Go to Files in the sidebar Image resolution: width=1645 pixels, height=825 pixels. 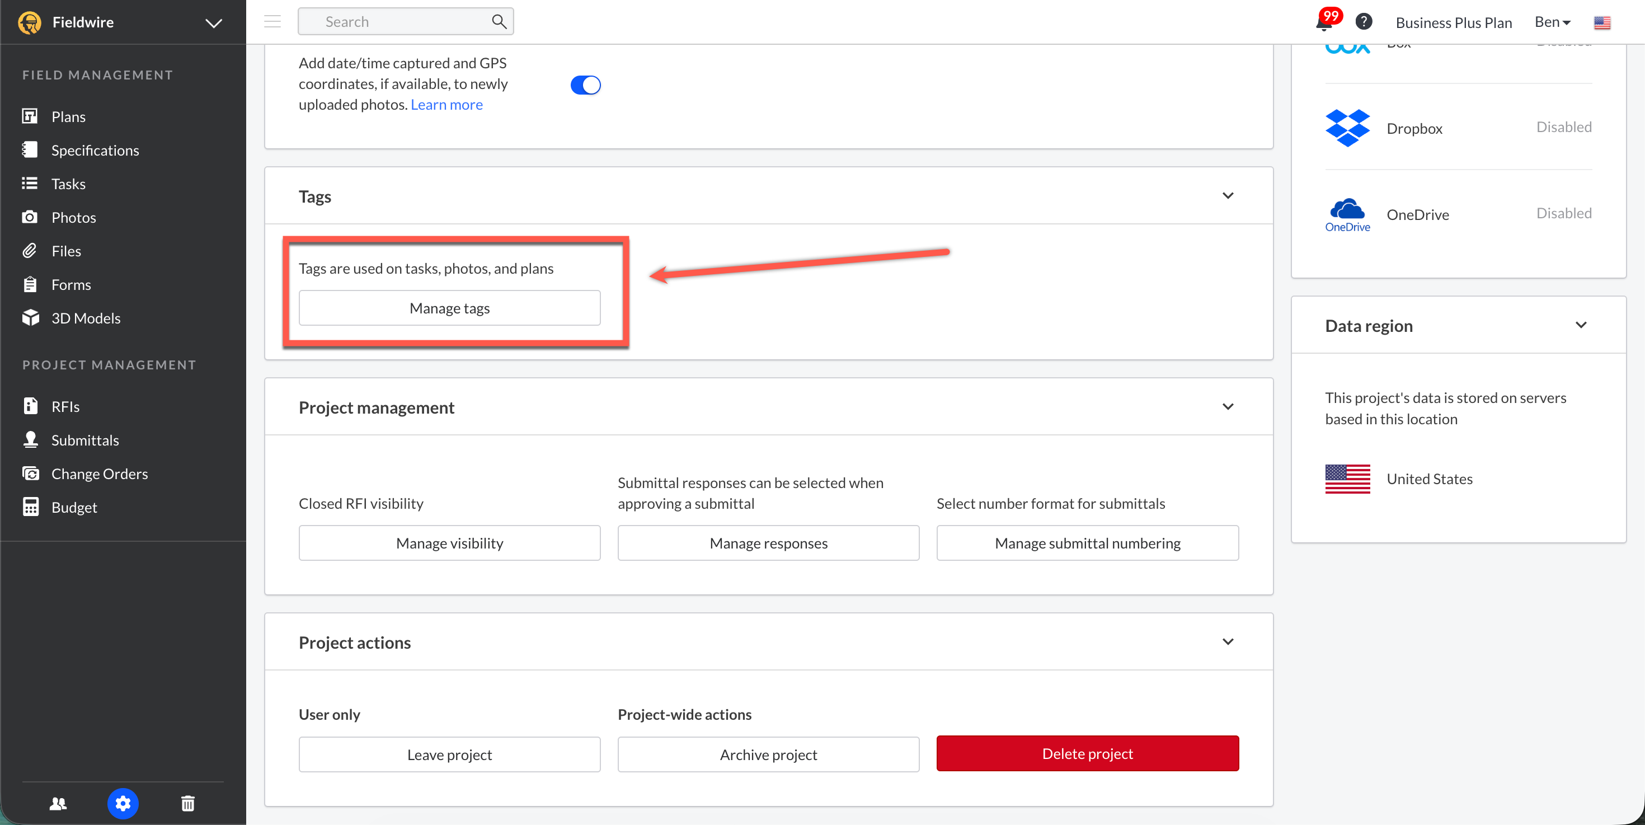point(66,252)
